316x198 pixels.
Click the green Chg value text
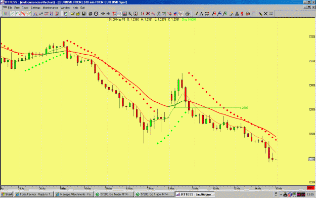pos(189,20)
